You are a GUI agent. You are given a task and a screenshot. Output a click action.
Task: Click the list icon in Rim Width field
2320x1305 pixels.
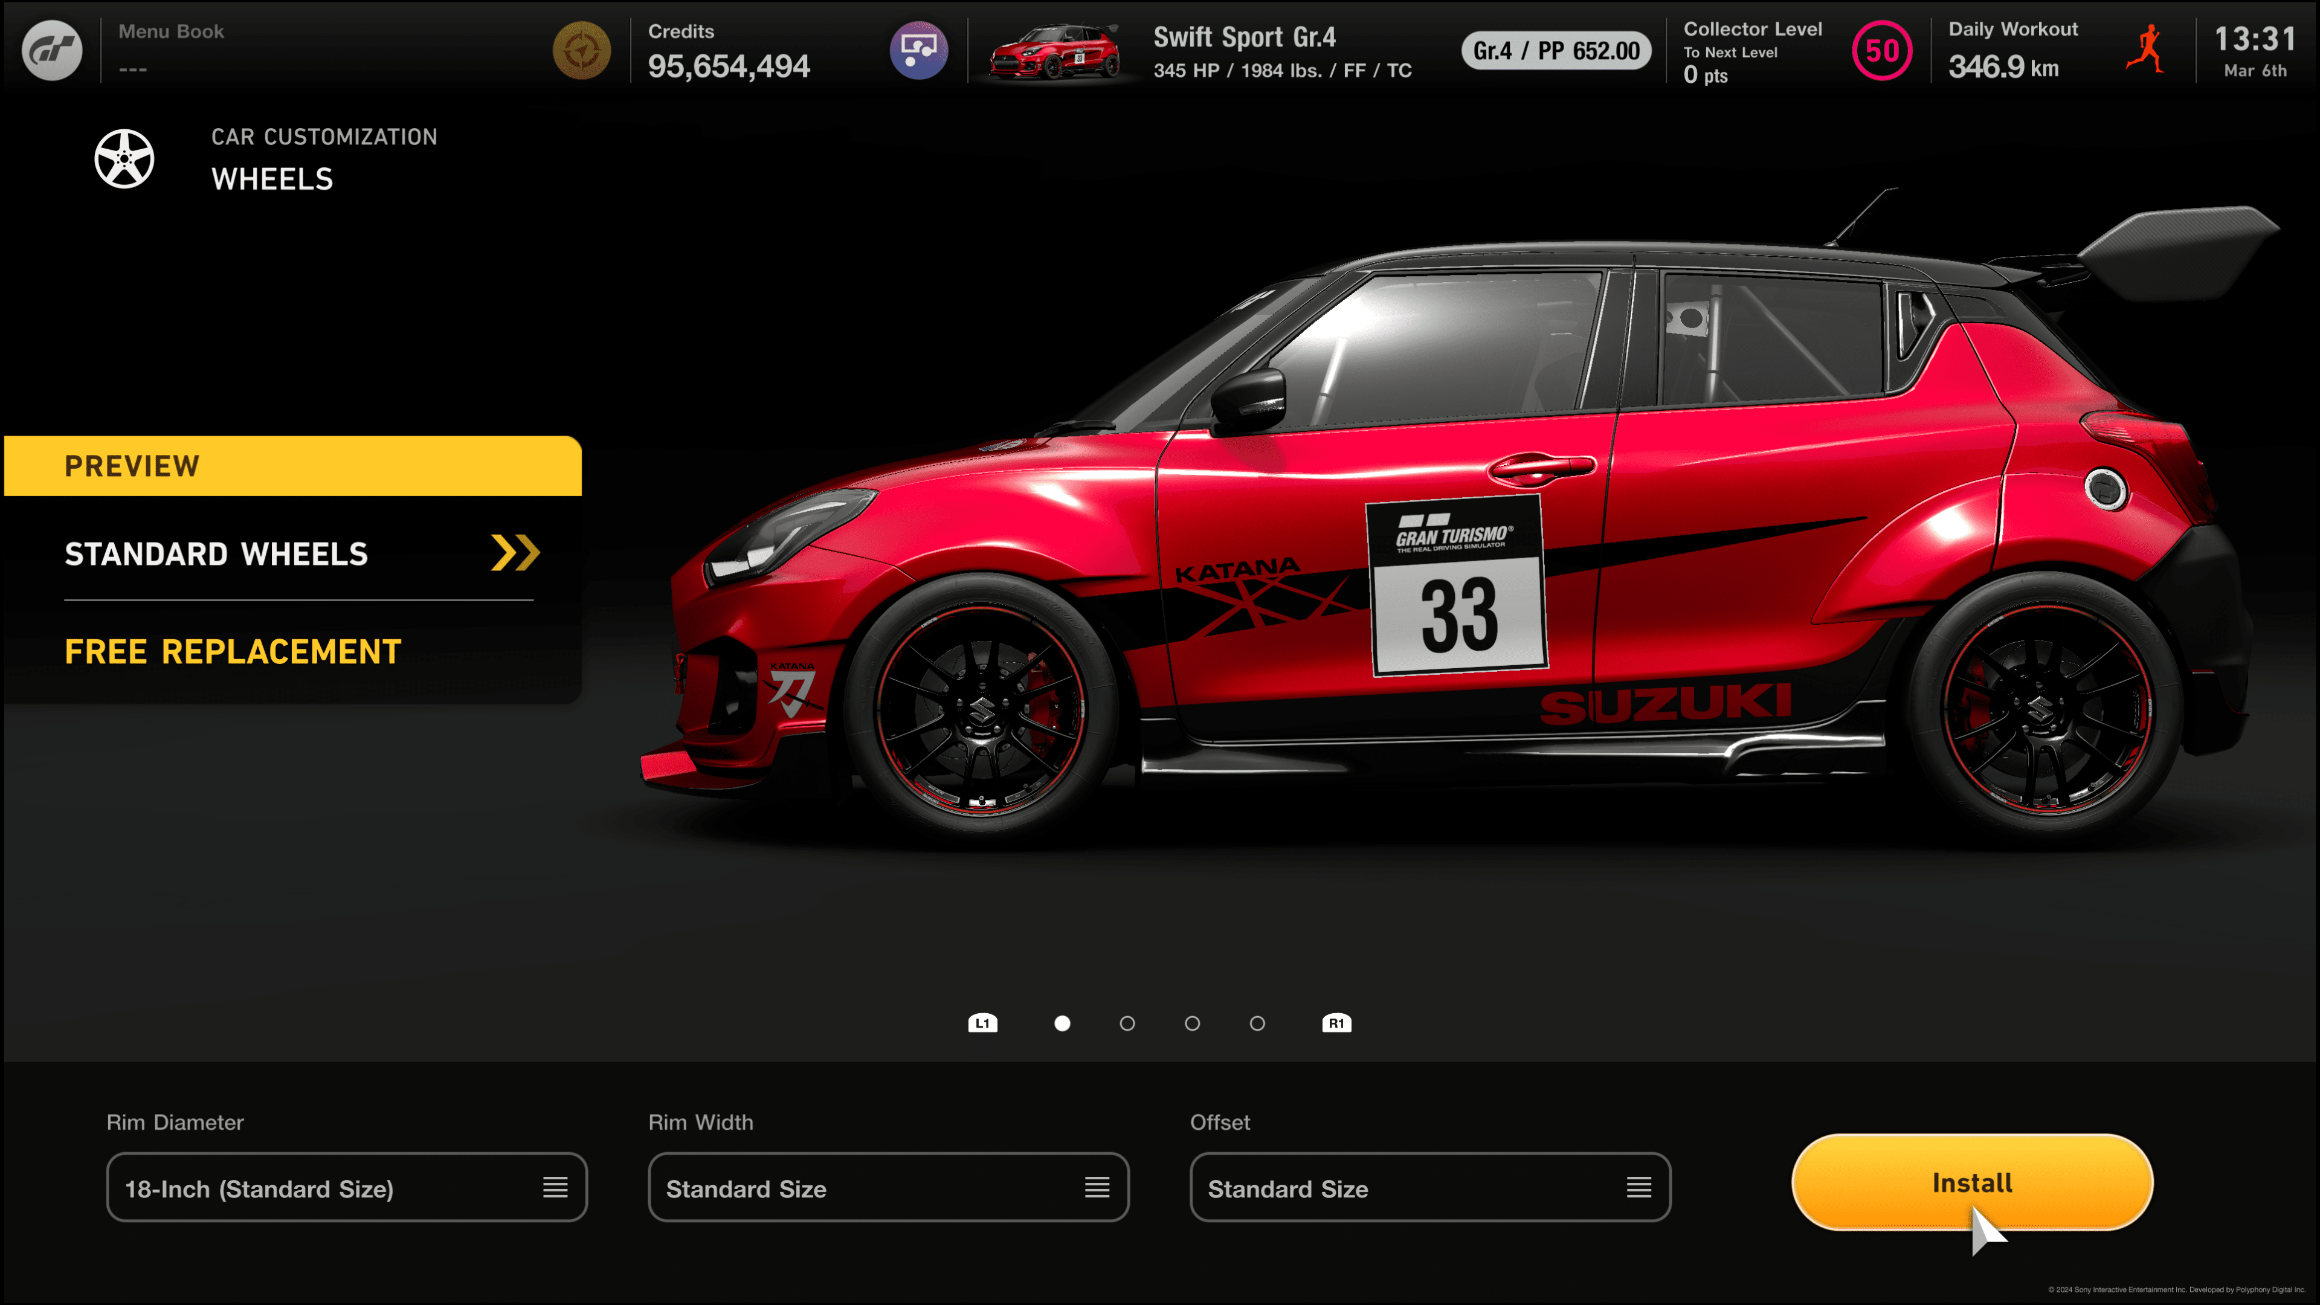point(1097,1188)
